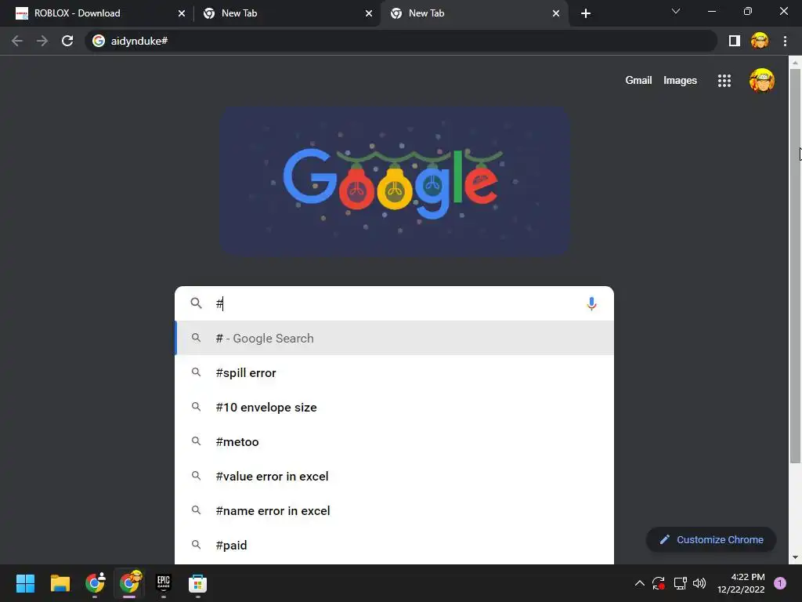Image resolution: width=802 pixels, height=602 pixels.
Task: Select the '#paid' suggestion
Action: point(395,546)
